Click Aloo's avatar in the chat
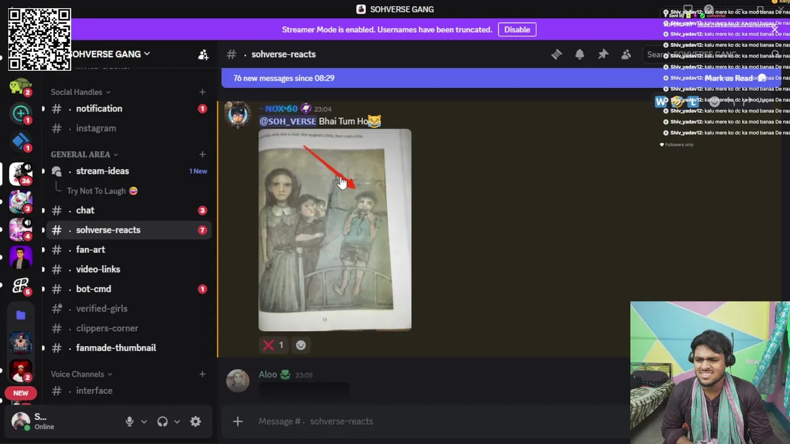Screen dimensions: 790x444 pos(238,380)
